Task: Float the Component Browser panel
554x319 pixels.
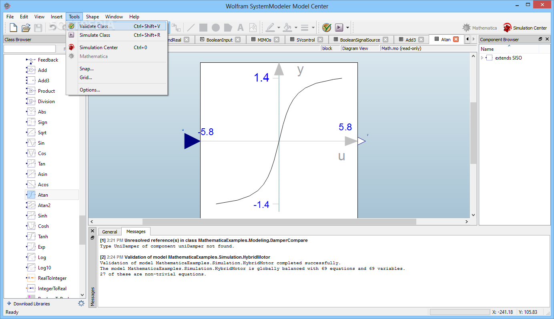Action: point(540,39)
